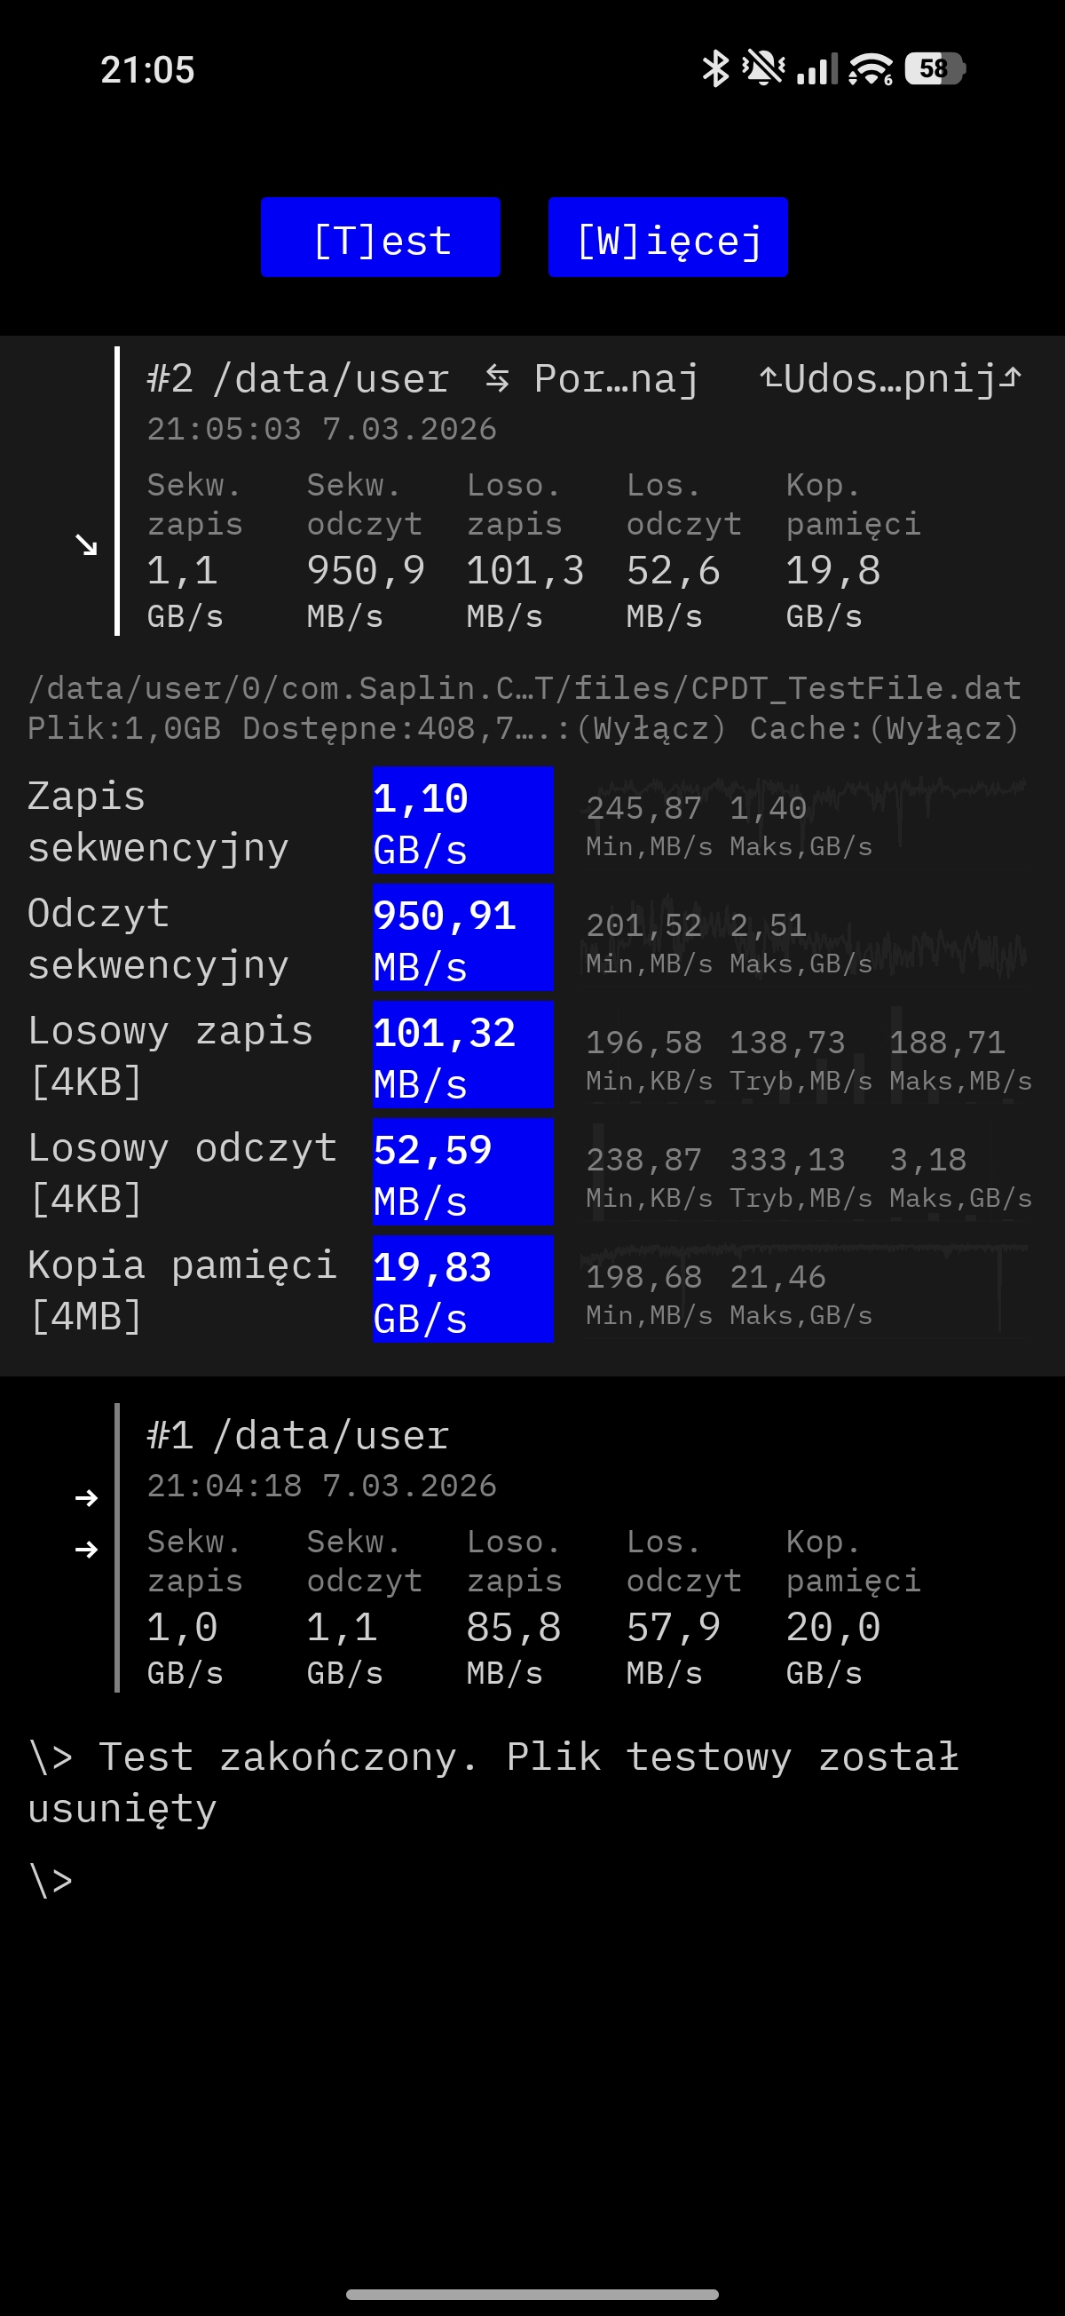This screenshot has height=2316, width=1065.
Task: Tap the upper right arrow beside result #1
Action: coord(86,1498)
